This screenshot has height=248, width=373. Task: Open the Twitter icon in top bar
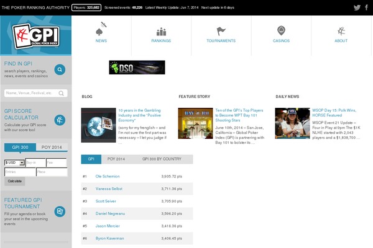click(x=357, y=7)
